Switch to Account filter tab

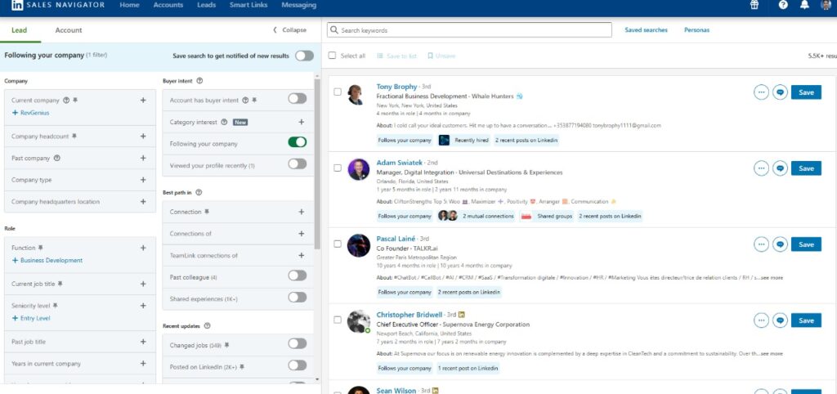click(x=69, y=30)
